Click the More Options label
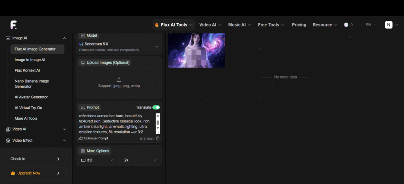This screenshot has height=184, width=404. tap(95, 151)
